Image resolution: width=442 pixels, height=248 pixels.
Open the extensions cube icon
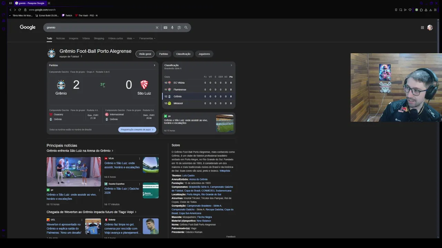421,10
